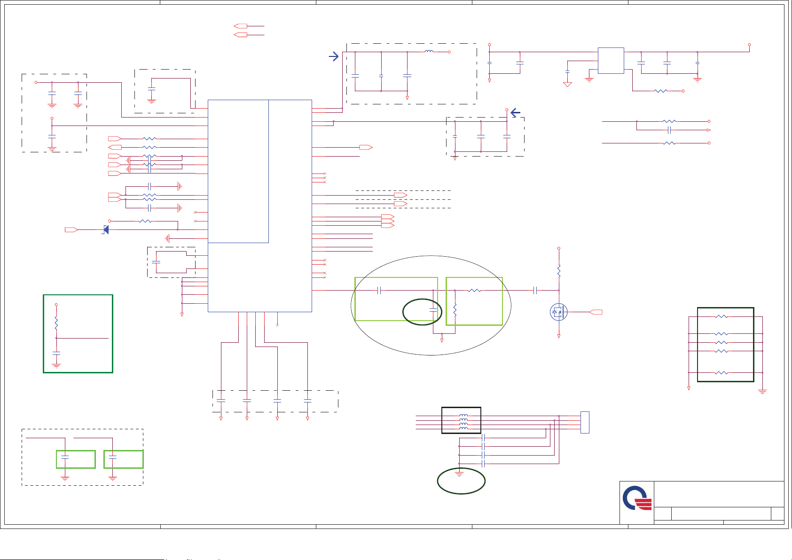Click the capacitor inside the small dark ellipse
This screenshot has height=560, width=792.
point(433,310)
